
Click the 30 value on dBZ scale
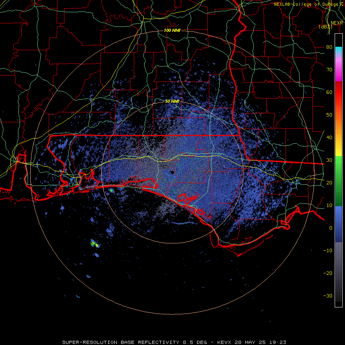pos(329,160)
